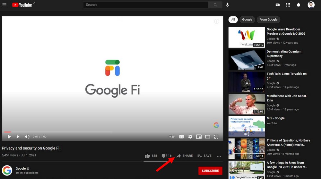Select the Google filter chip
Viewport: 321px width, 179px height.
pyautogui.click(x=247, y=20)
